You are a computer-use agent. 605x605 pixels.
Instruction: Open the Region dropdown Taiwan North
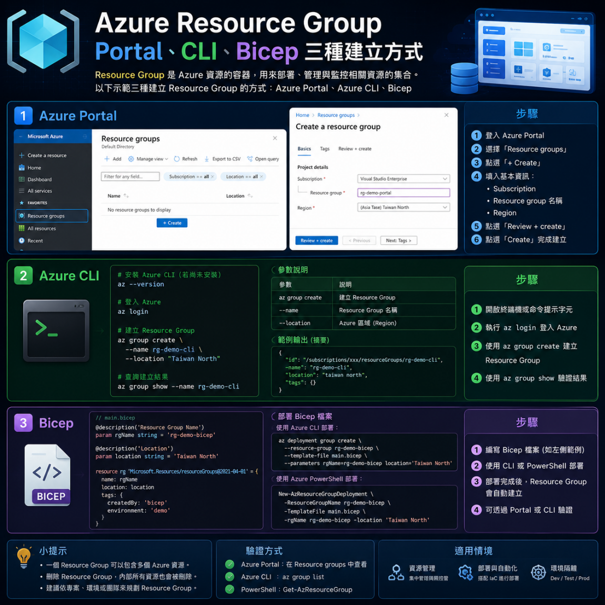tap(404, 208)
